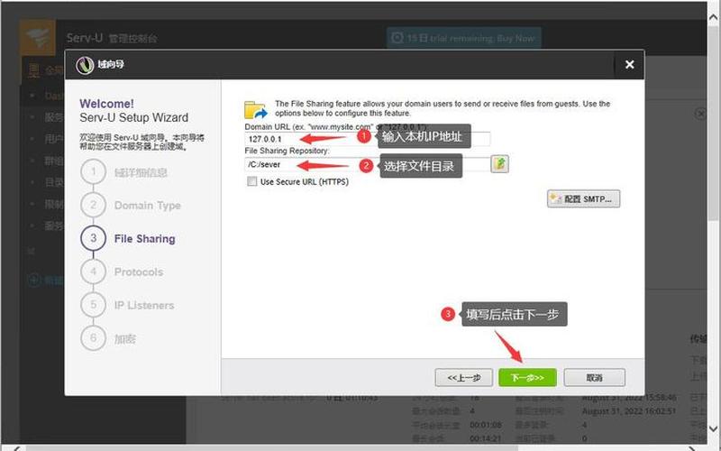721x451 pixels.
Task: Click the file sharing folder icon
Action: (256, 109)
